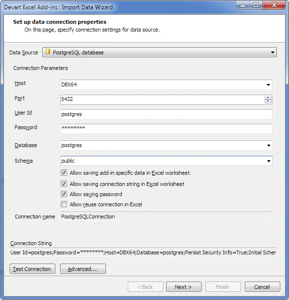Screen dimensions: 289x300
Task: Click the disabled Finish button
Action: 223,287
